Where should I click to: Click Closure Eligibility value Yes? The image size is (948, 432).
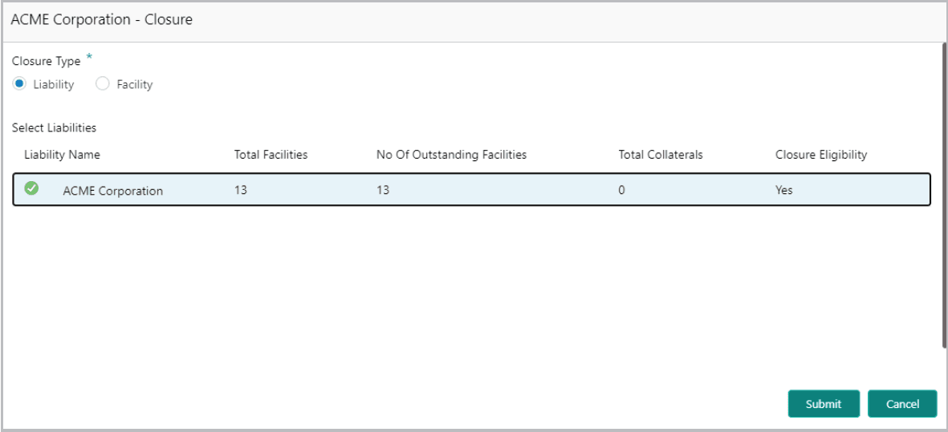(x=783, y=190)
